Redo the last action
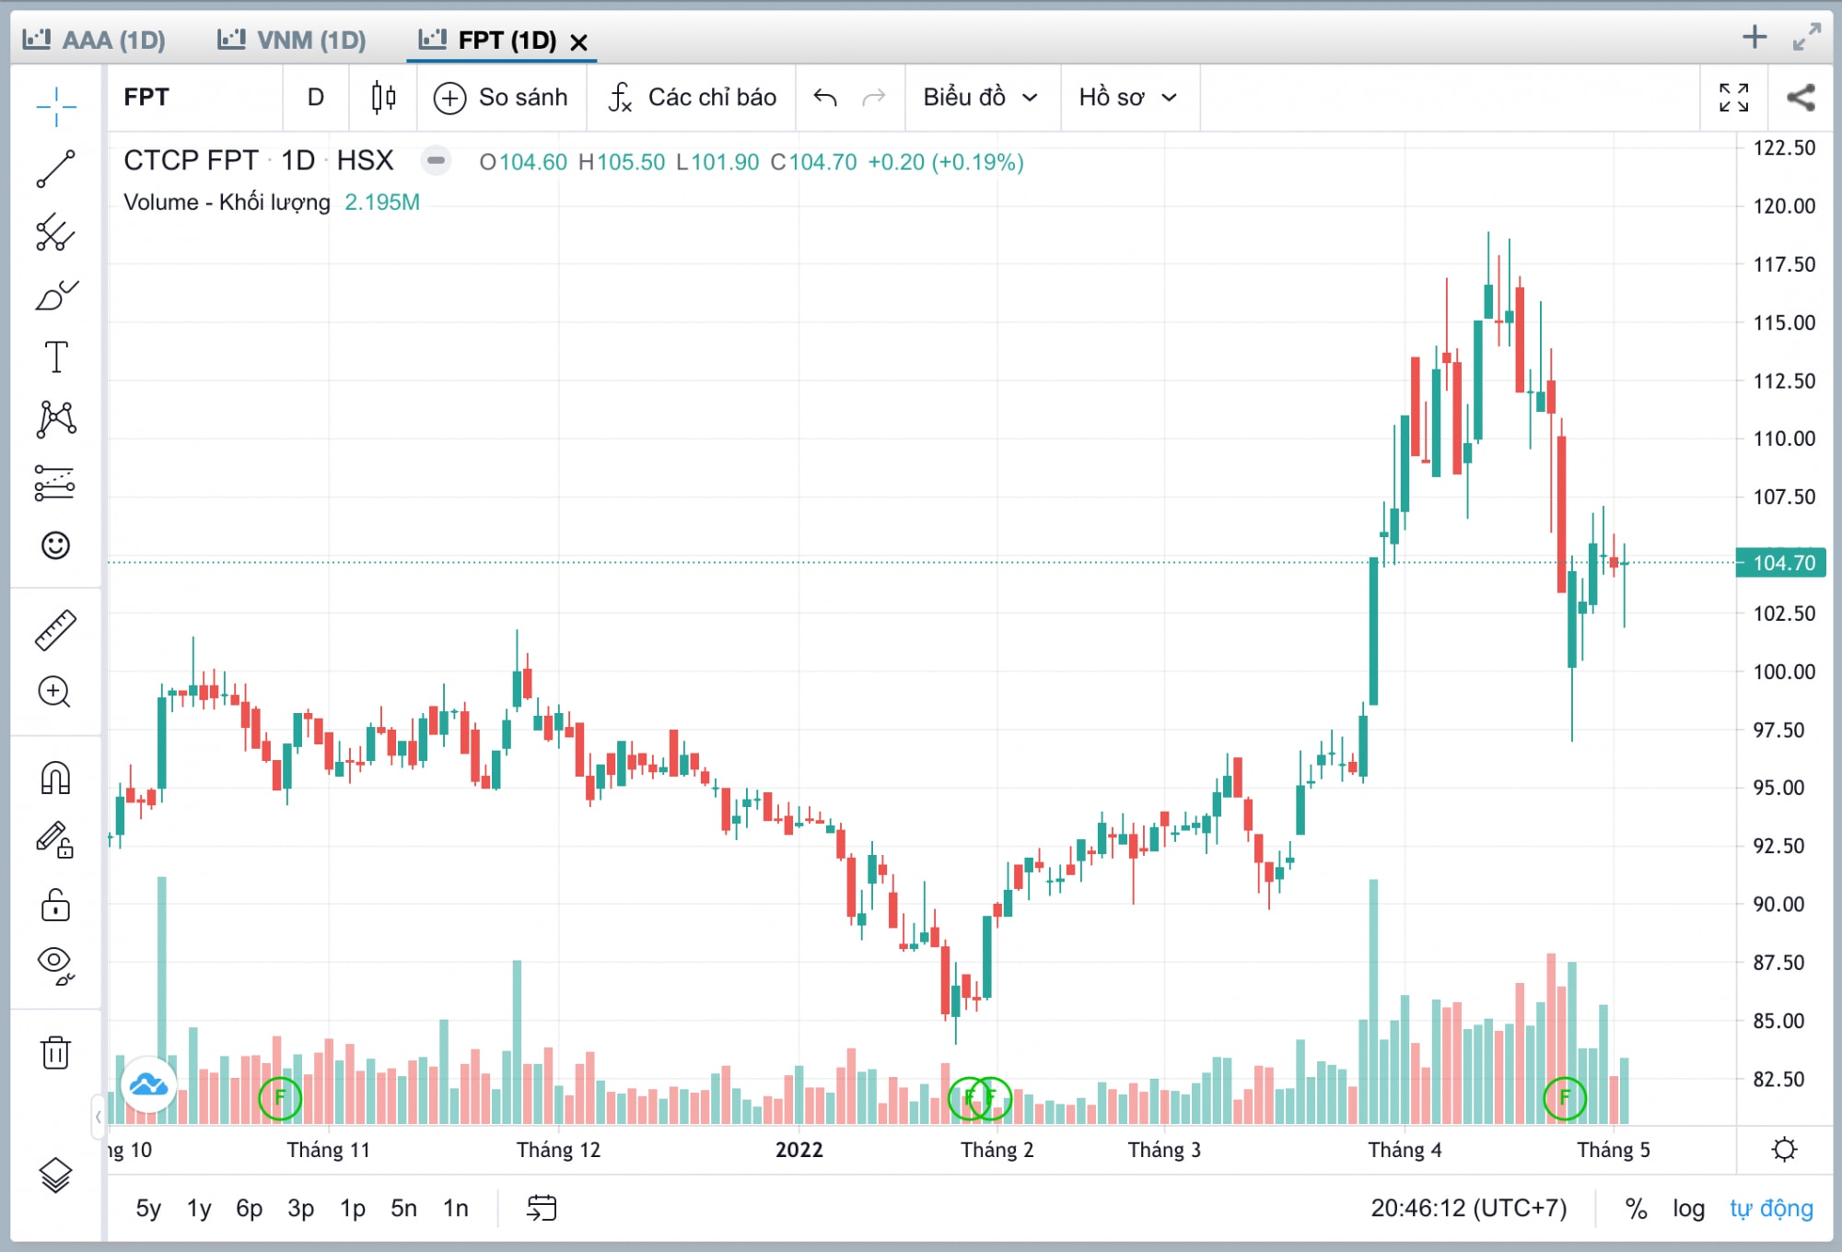 coord(874,97)
